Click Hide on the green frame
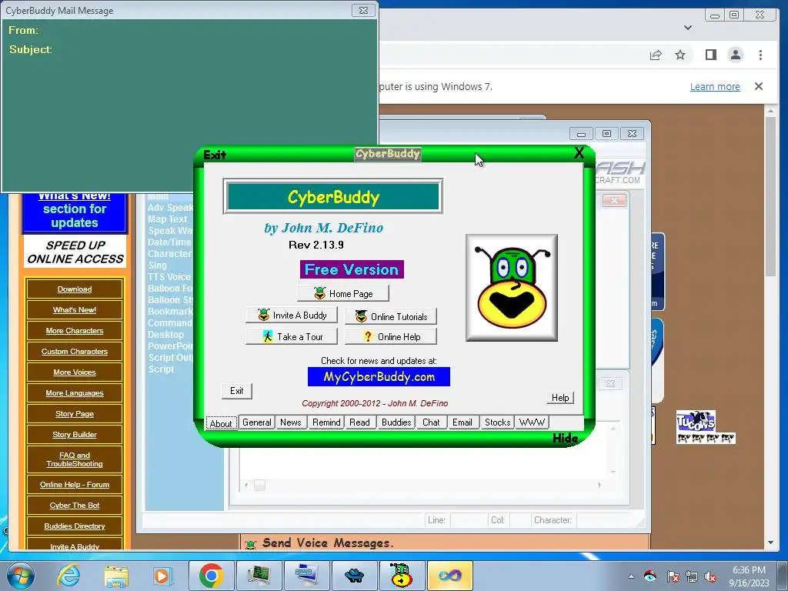Image resolution: width=788 pixels, height=591 pixels. coord(565,438)
